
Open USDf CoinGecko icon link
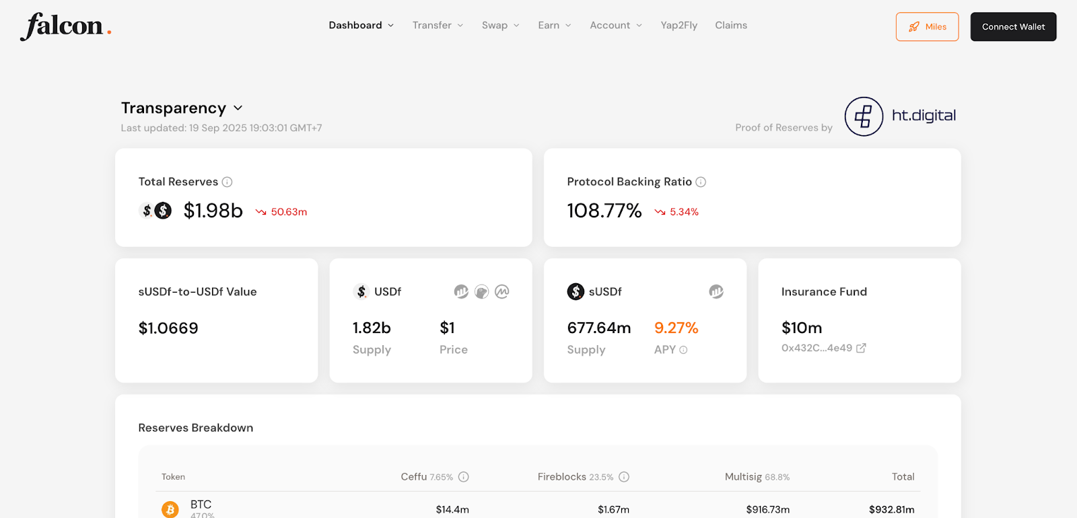pos(481,291)
